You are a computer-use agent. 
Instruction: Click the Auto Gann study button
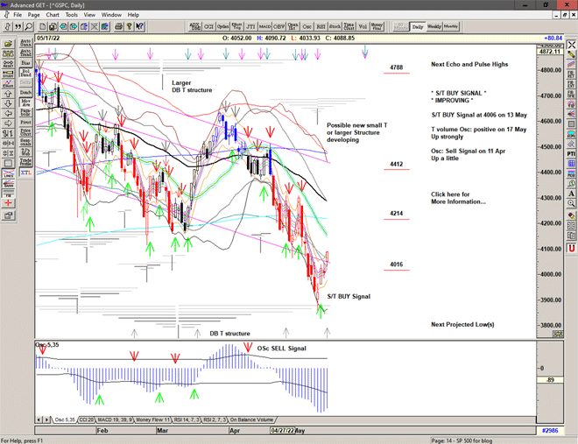tap(25, 40)
